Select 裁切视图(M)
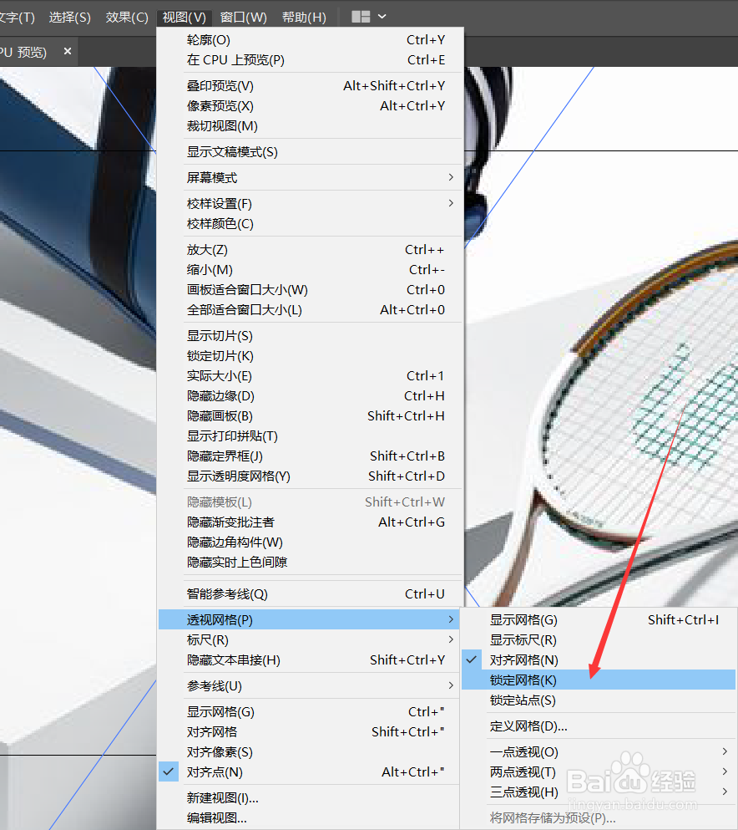Viewport: 738px width, 830px height. click(x=311, y=126)
